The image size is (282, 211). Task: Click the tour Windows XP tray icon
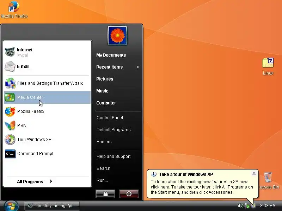[x=253, y=206]
